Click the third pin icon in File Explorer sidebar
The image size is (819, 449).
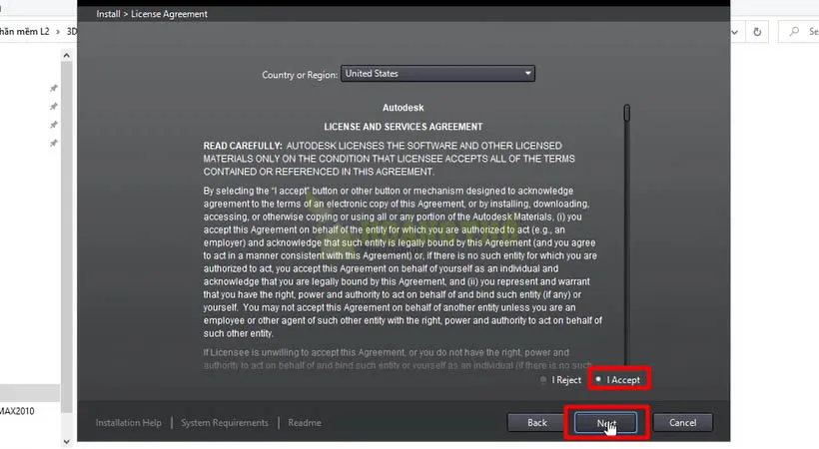pos(53,125)
